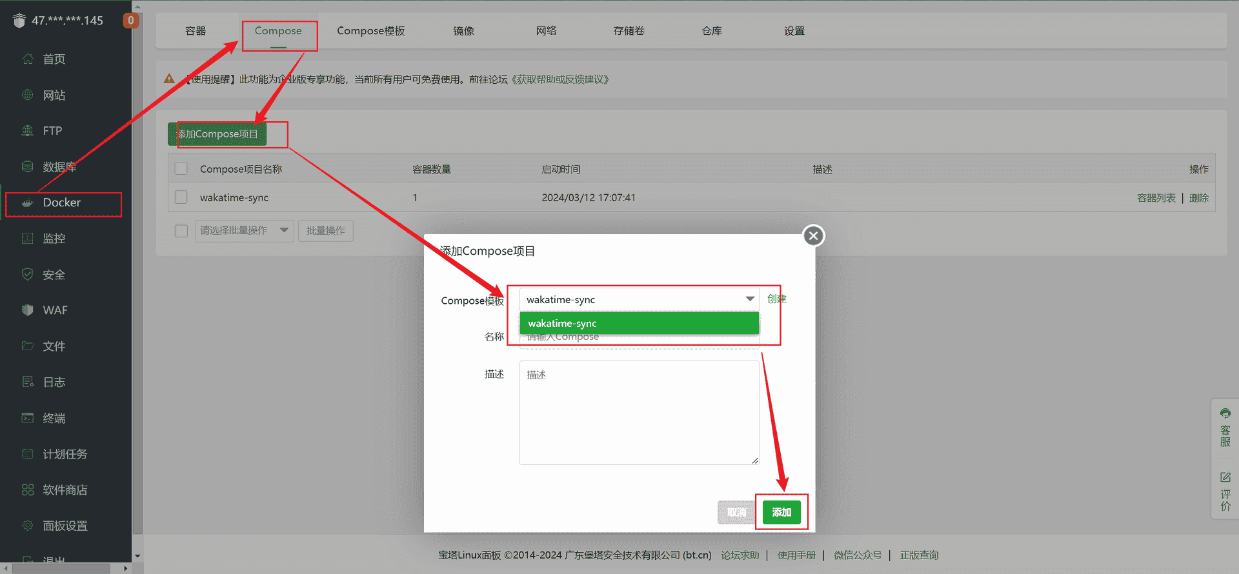Click the 容器列表 link for wakatime-sync

click(x=1156, y=198)
